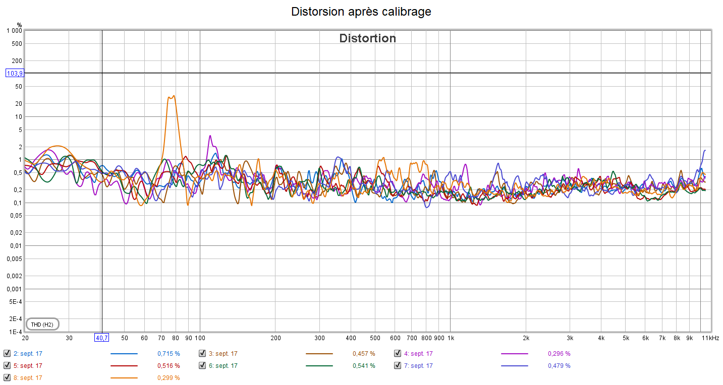Screen dimensions: 723x385
Task: Click the orange line swatch for trace 8
Action: point(124,378)
